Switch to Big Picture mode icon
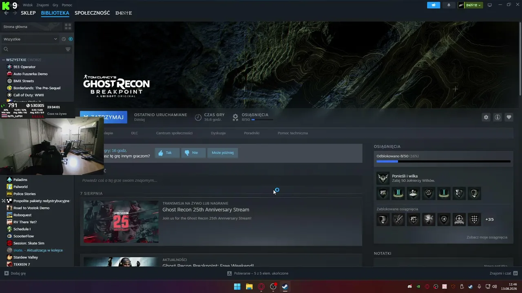 coord(490,5)
